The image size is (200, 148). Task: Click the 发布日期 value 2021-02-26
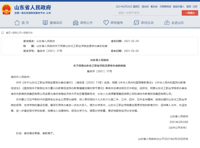(x=131, y=51)
